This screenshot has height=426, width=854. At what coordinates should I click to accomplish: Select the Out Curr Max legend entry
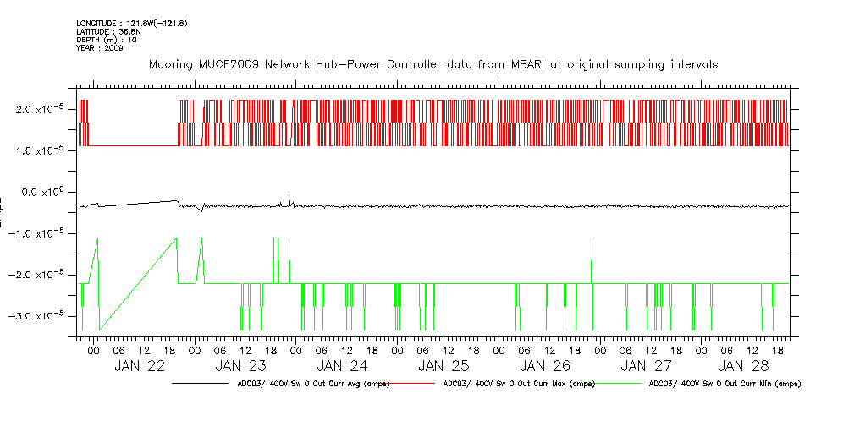point(519,384)
